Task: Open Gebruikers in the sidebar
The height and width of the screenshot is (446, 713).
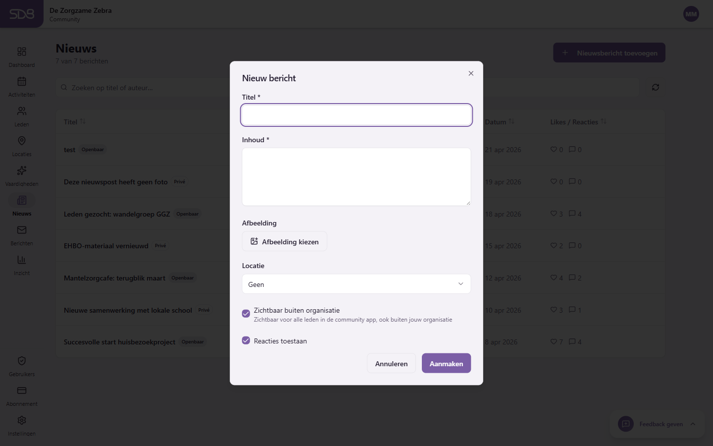Action: pos(22,361)
